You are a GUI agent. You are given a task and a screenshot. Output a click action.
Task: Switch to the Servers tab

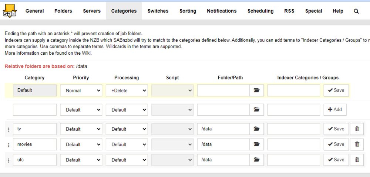pos(92,11)
